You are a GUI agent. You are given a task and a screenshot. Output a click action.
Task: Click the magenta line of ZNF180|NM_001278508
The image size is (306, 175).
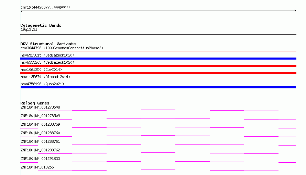pyautogui.click(x=158, y=110)
